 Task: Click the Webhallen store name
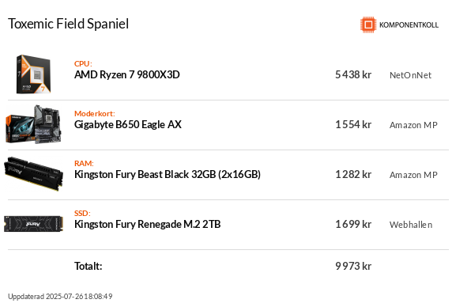point(411,225)
